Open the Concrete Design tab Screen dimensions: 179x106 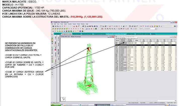point(87,34)
